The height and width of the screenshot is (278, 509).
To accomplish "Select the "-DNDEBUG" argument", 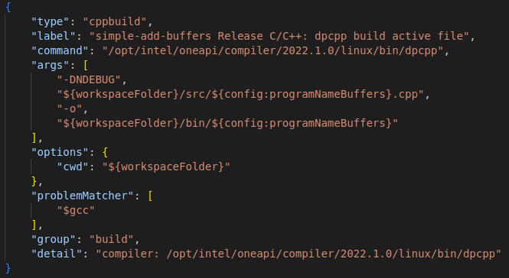I will point(89,79).
